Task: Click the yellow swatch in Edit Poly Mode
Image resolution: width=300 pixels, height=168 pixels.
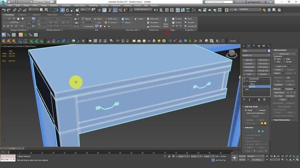Action: click(x=262, y=123)
